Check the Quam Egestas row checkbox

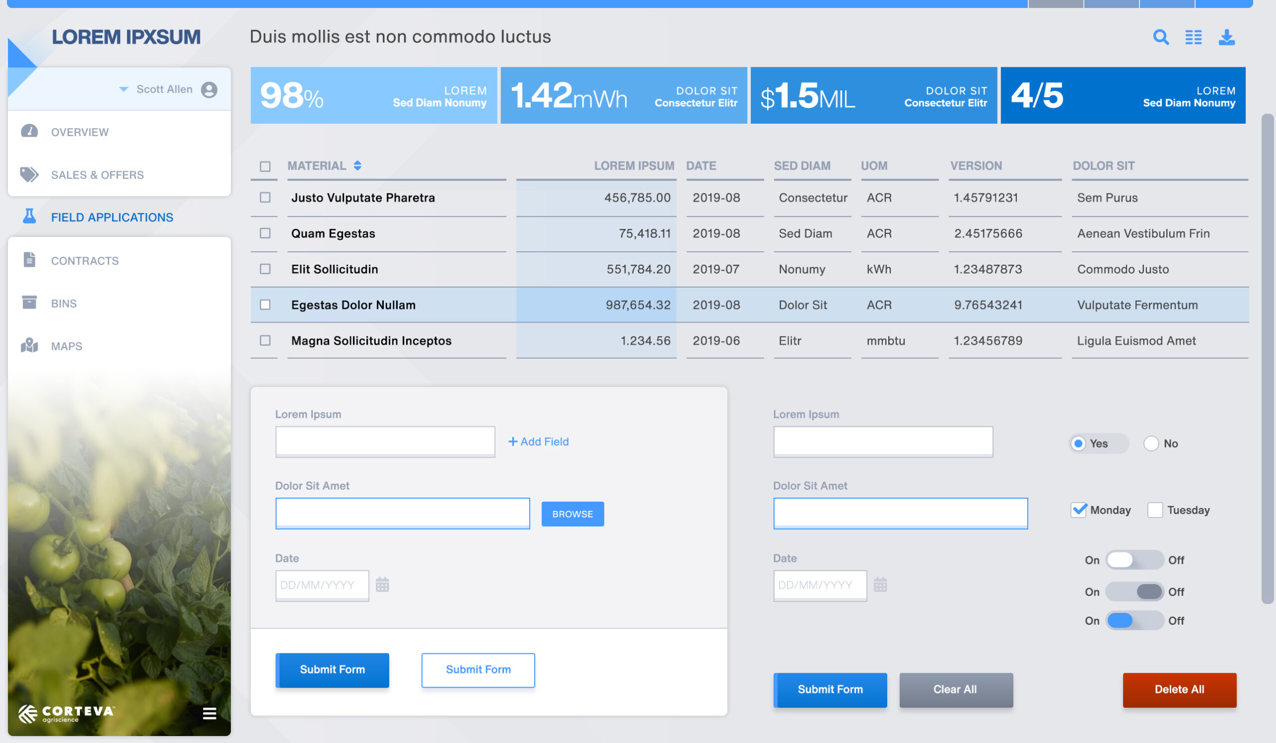coord(265,233)
